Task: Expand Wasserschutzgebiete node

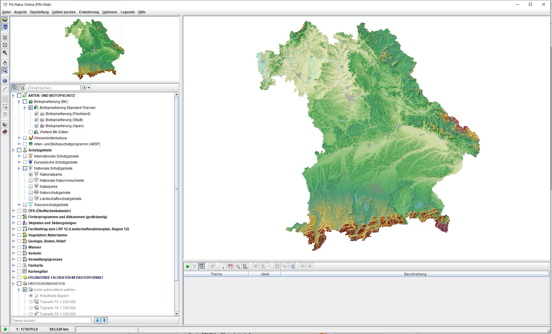Action: click(19, 205)
